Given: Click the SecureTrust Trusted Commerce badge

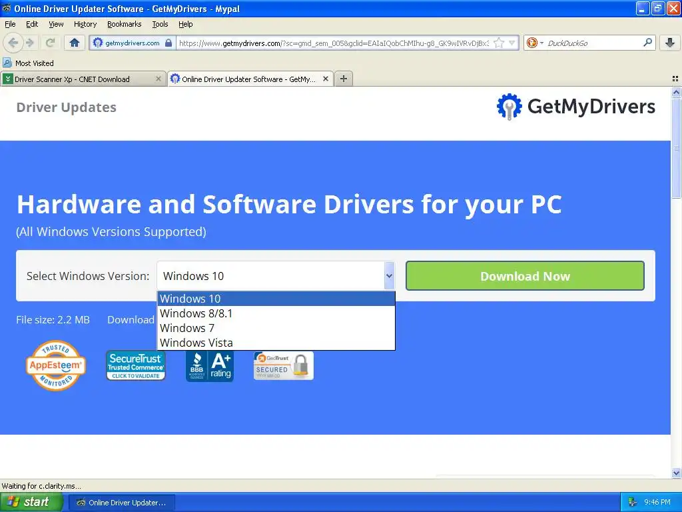Looking at the screenshot, I should (136, 365).
